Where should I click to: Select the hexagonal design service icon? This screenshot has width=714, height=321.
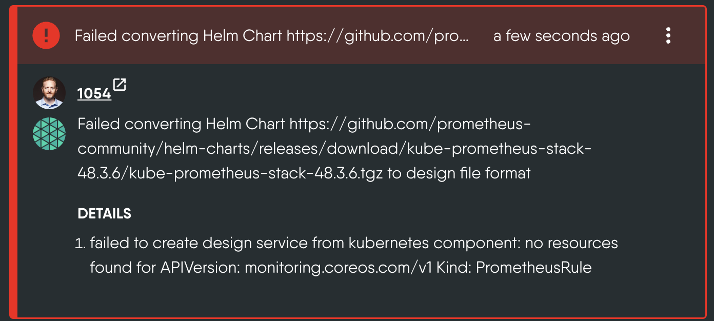49,134
